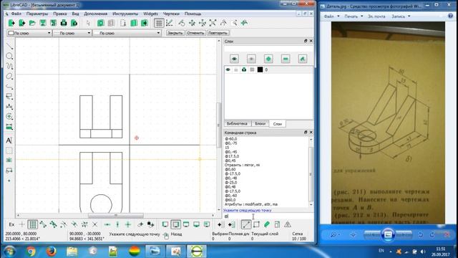This screenshot has height=258, width=458.
Task: Open the color 'По слою' dropdown
Action: pos(29,33)
